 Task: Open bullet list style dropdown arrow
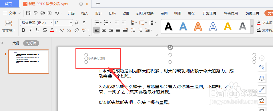pos(101,23)
